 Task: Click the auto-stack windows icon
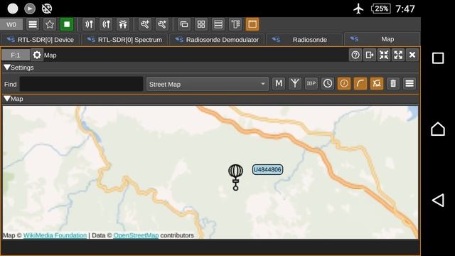(235, 24)
